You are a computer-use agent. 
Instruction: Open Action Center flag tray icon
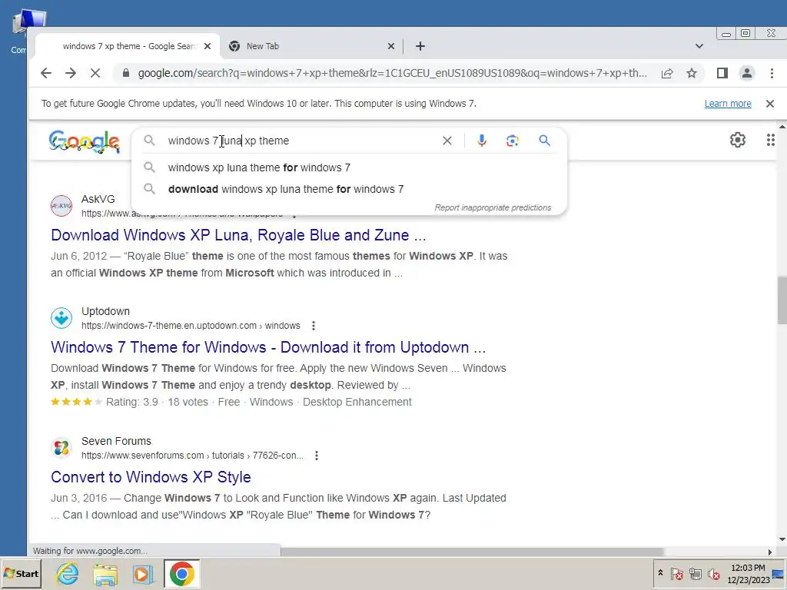pos(676,573)
